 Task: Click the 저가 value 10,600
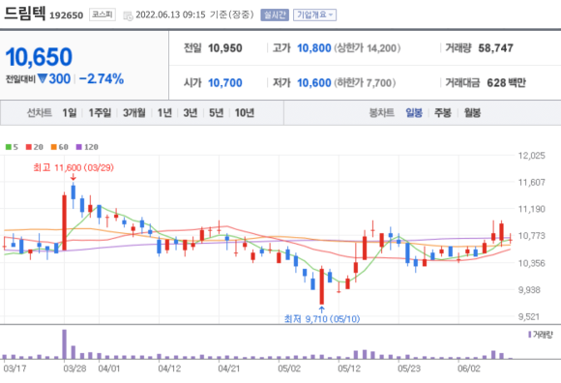click(x=314, y=83)
